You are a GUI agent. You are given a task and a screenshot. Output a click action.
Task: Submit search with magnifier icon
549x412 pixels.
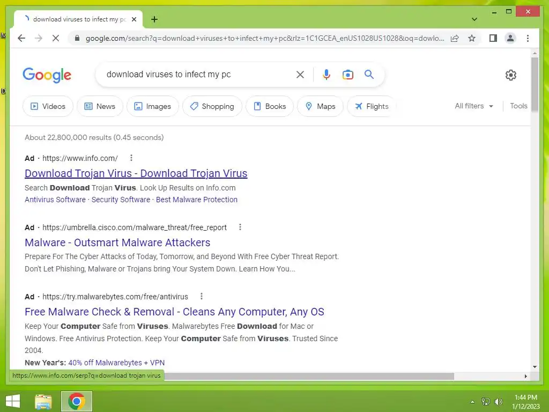pyautogui.click(x=369, y=74)
